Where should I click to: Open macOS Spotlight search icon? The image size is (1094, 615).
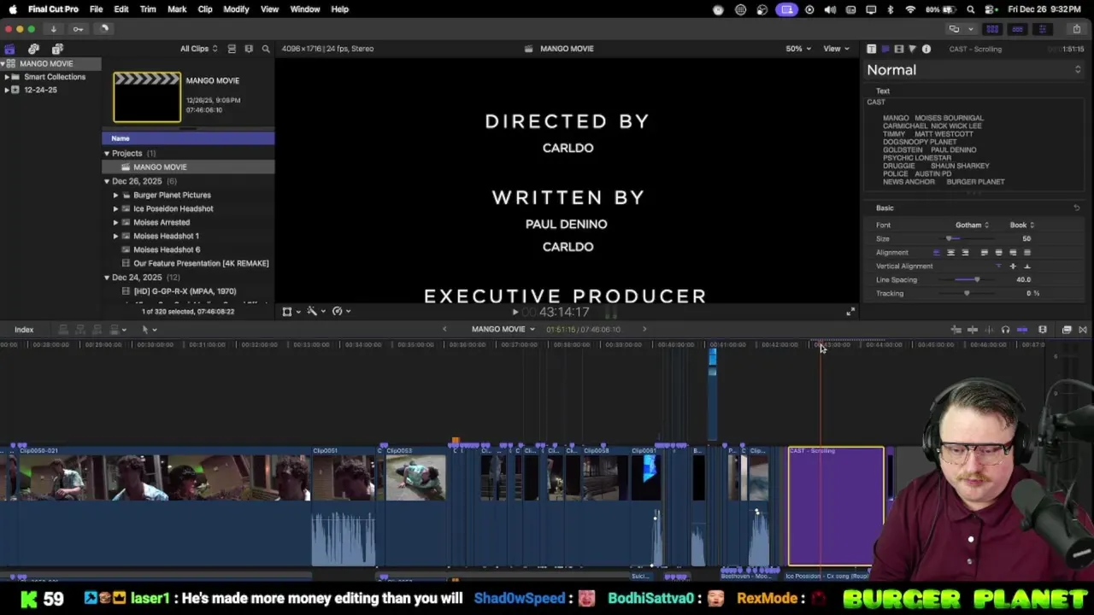pyautogui.click(x=971, y=9)
